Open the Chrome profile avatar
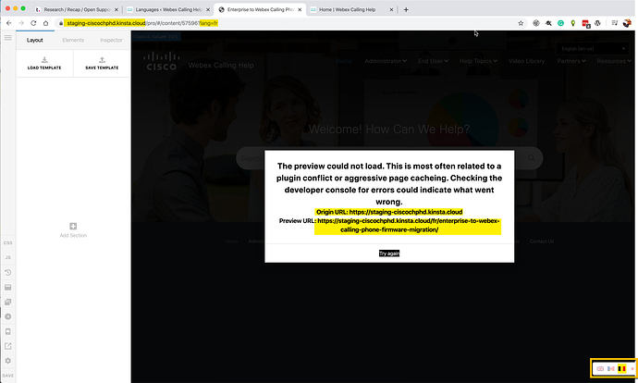 tap(627, 23)
